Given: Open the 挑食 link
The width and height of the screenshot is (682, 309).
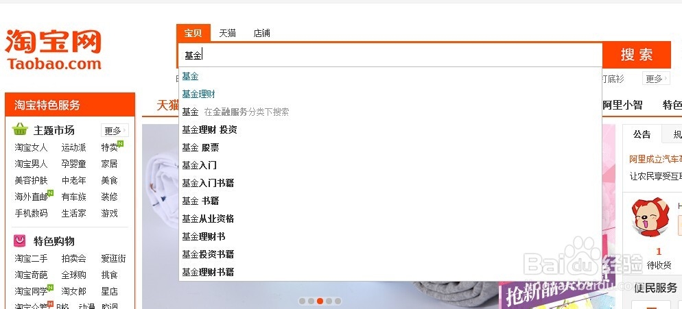Looking at the screenshot, I should point(110,275).
